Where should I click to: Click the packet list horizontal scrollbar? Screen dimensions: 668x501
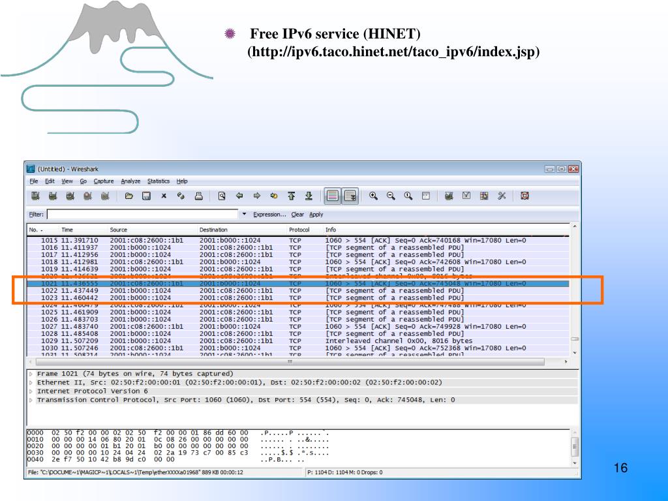click(x=290, y=361)
